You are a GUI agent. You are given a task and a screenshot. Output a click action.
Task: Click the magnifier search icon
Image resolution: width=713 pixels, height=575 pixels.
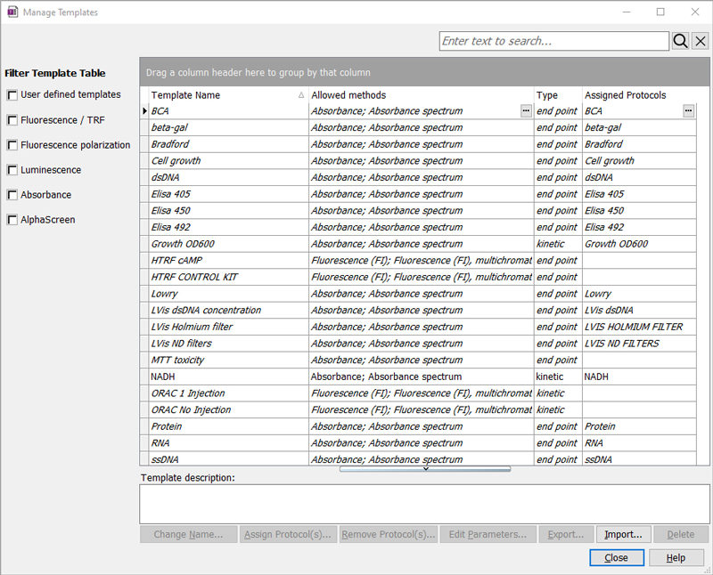tap(680, 41)
